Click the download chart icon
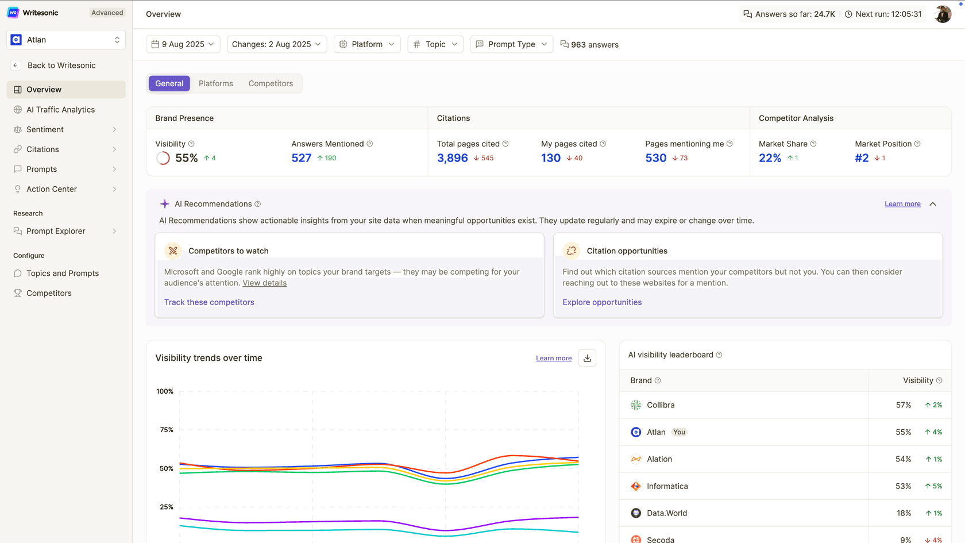Viewport: 965px width, 543px height. click(587, 358)
